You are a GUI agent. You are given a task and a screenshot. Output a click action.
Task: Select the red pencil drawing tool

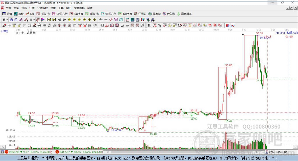coord(4,26)
